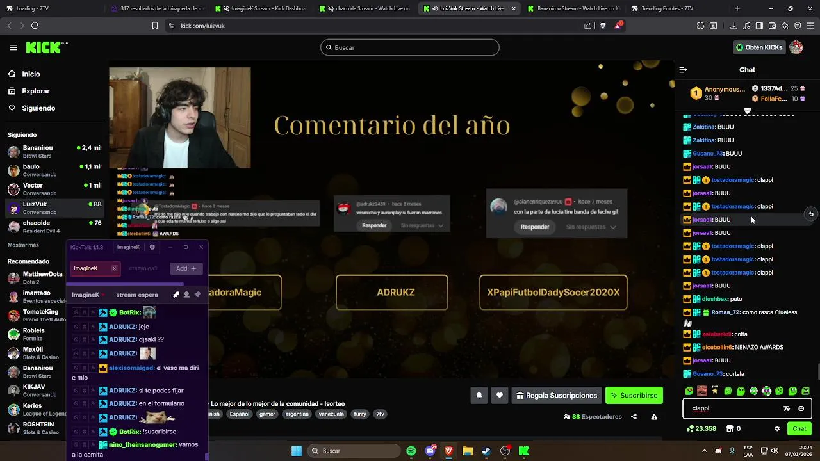Click Brave Rewards triangle icon
820x461 pixels.
618,26
